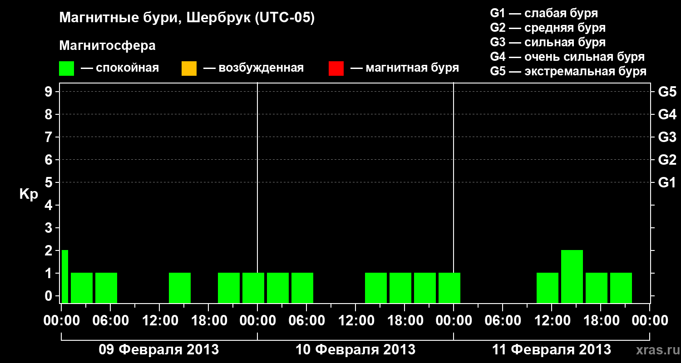Click the '— магнитная буря' legend label
This screenshot has width=681, height=363.
click(405, 69)
